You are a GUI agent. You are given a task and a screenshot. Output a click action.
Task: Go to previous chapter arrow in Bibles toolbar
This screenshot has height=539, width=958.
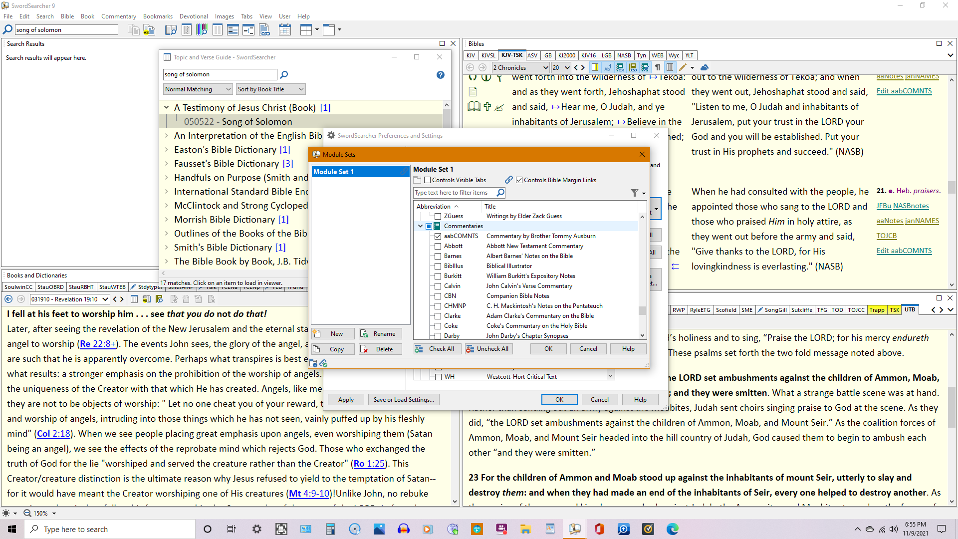click(576, 67)
